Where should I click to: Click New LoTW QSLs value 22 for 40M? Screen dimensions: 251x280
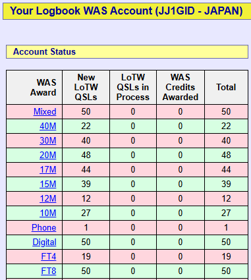click(86, 126)
